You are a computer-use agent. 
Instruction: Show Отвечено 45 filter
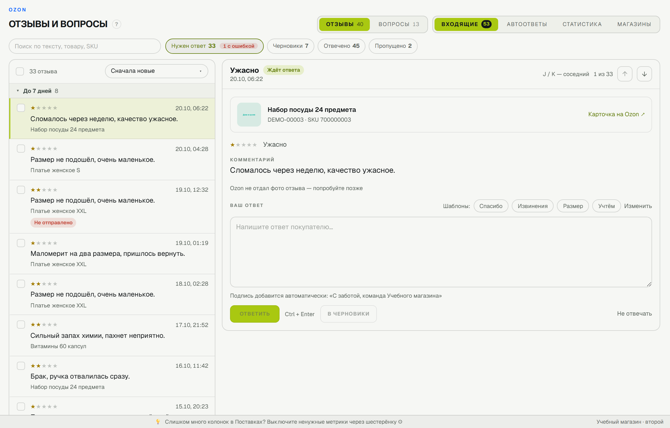click(x=342, y=46)
